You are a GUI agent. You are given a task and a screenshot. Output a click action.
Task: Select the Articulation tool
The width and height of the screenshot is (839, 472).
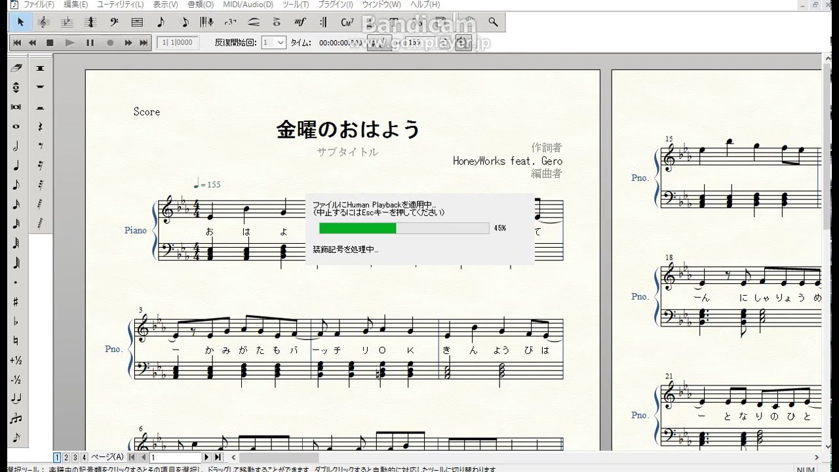[277, 22]
